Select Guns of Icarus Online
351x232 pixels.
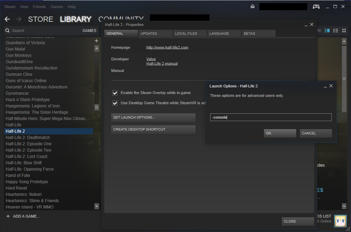[x=48, y=81]
